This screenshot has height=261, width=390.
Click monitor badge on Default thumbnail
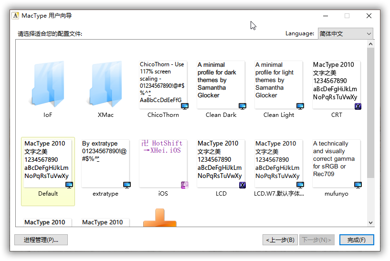(x=69, y=185)
